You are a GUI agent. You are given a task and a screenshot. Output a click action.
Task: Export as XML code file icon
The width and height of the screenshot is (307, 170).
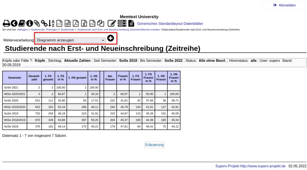[68, 23]
